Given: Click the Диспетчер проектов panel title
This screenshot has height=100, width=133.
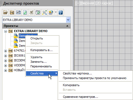Looking at the screenshot, I should pos(21,4).
